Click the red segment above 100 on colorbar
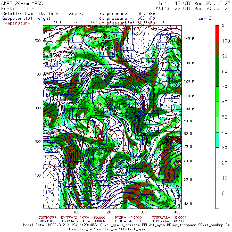232x232 pixels. pos(217,33)
